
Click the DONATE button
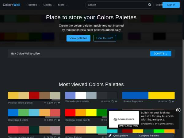[160, 54]
